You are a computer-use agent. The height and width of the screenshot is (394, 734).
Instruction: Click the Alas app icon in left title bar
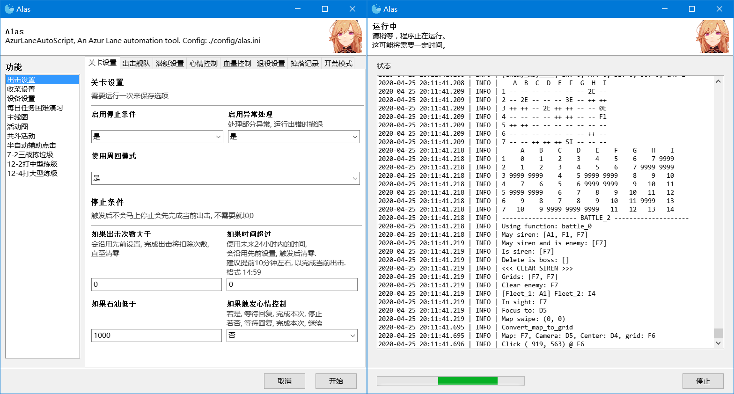click(9, 9)
